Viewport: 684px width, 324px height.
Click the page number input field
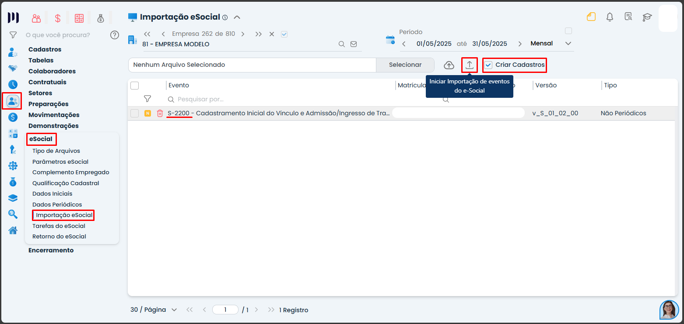click(225, 310)
